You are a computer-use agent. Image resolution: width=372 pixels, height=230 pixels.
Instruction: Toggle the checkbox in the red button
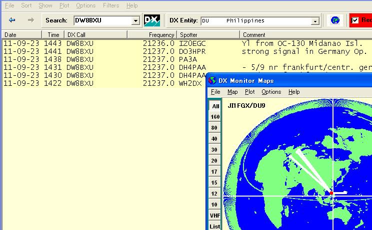coord(355,20)
